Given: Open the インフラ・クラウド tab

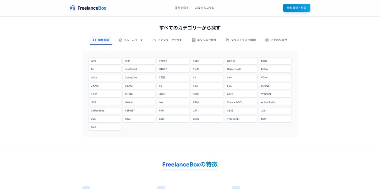Looking at the screenshot, I should 168,40.
